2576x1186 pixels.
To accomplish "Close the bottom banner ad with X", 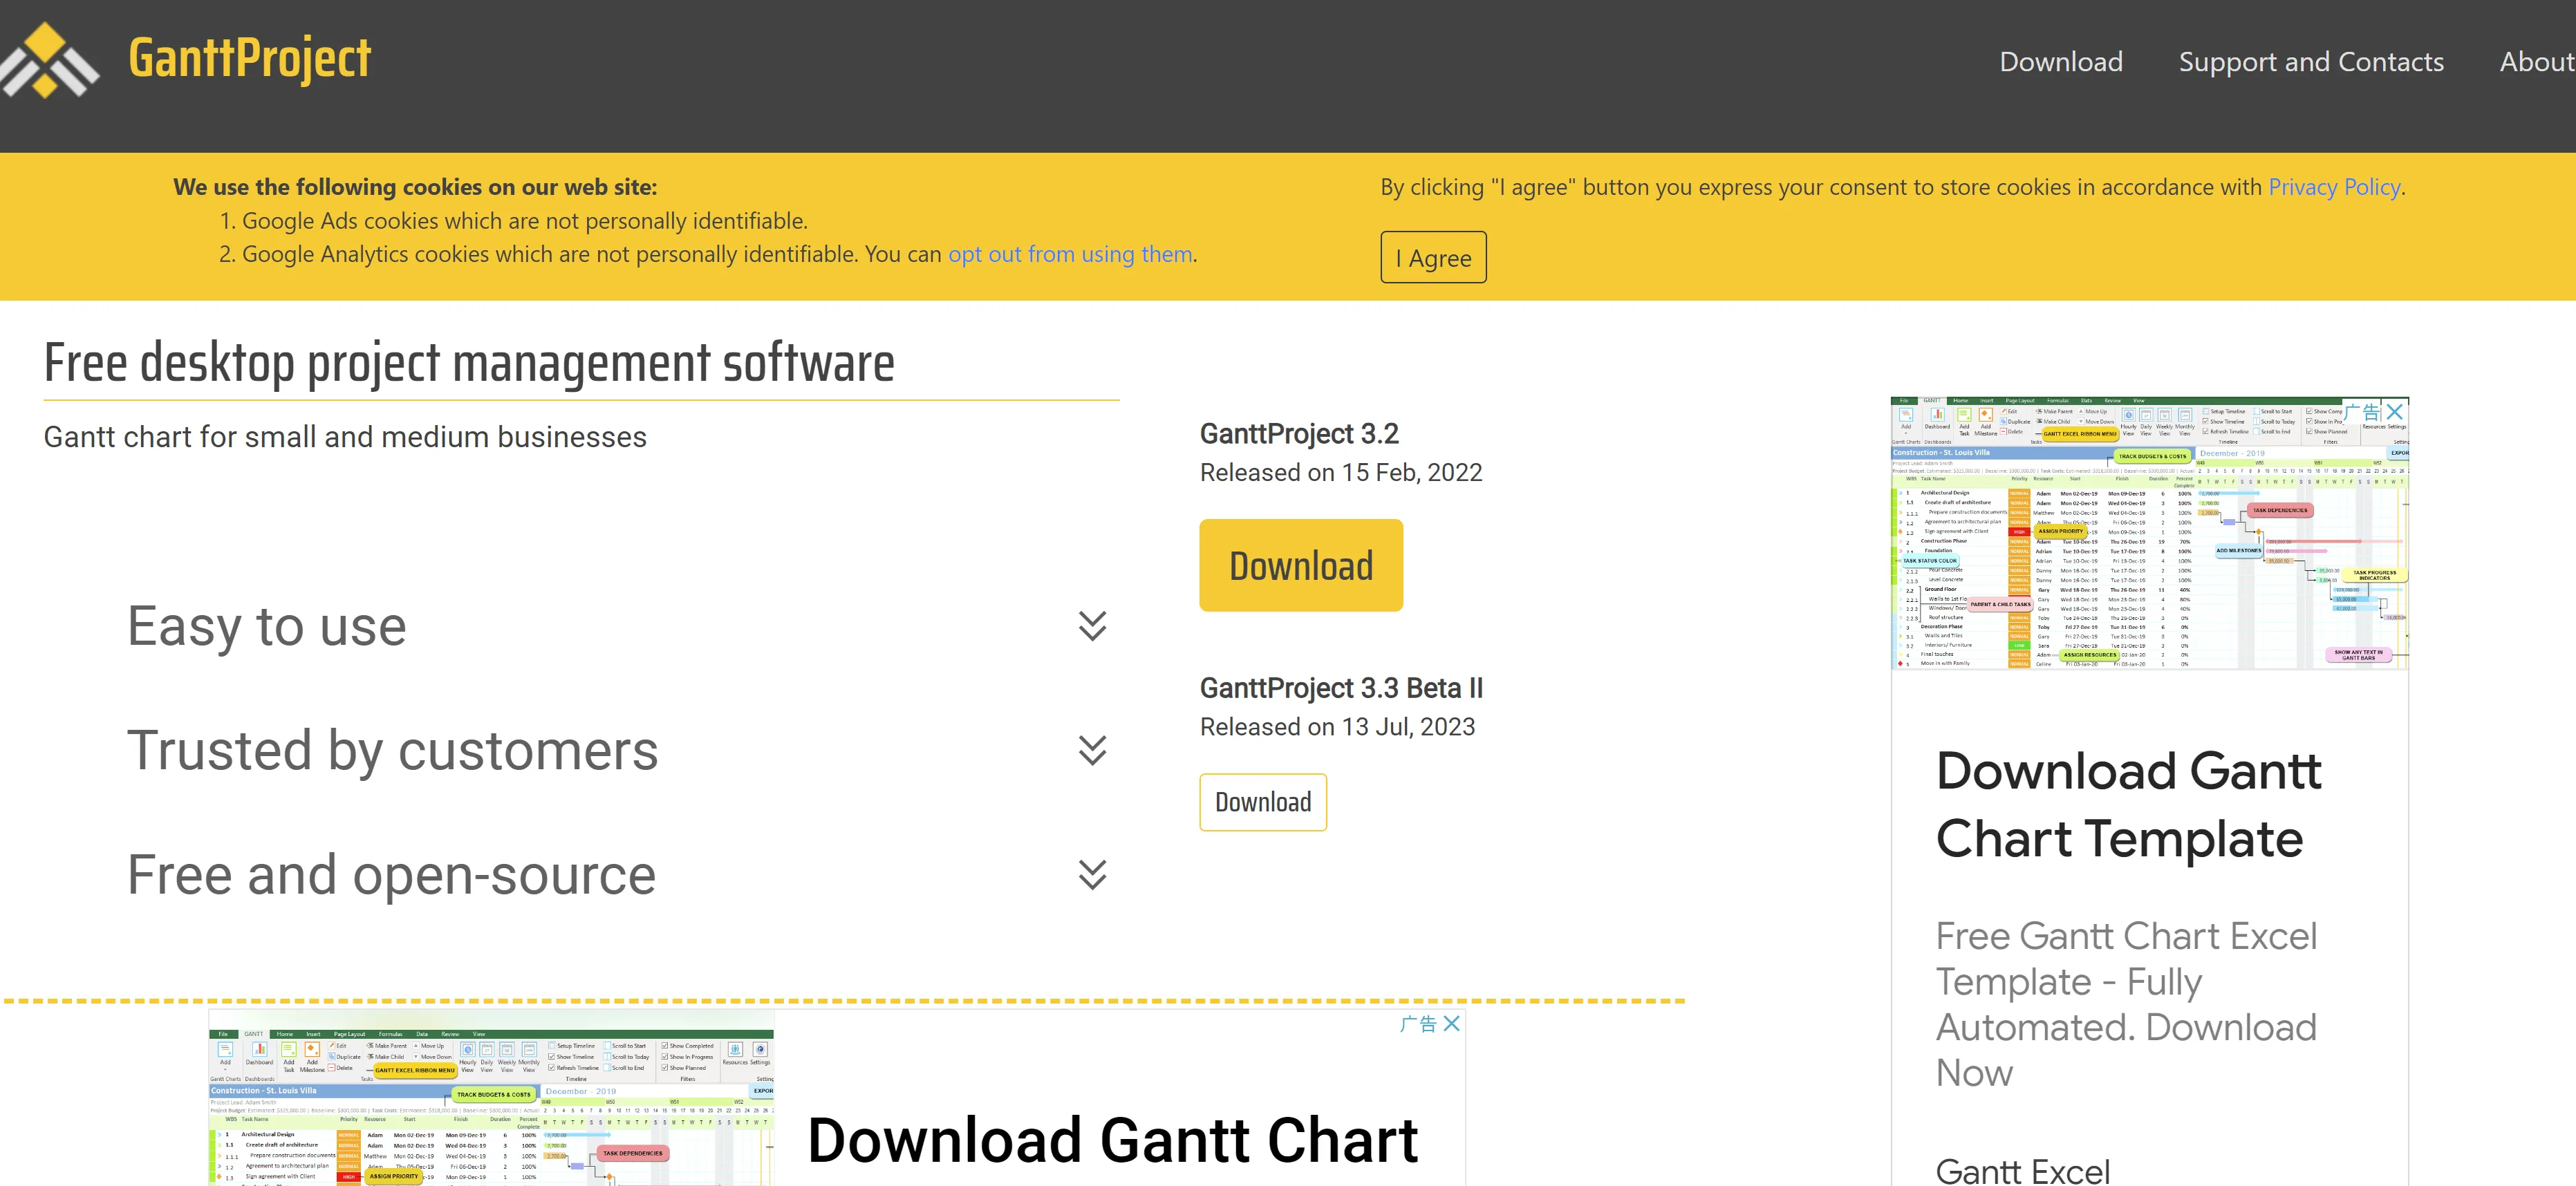I will click(x=1452, y=1023).
